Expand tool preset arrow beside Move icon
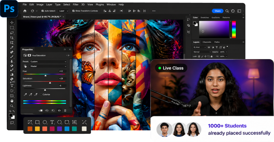Screen dimensions: 274x142 (x=37, y=11)
